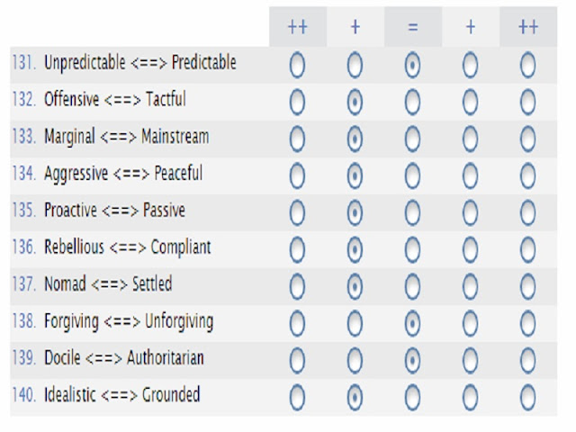Screen dimensions: 576x432
Task: Select slightly Authoritarian for item 139
Action: point(470,360)
